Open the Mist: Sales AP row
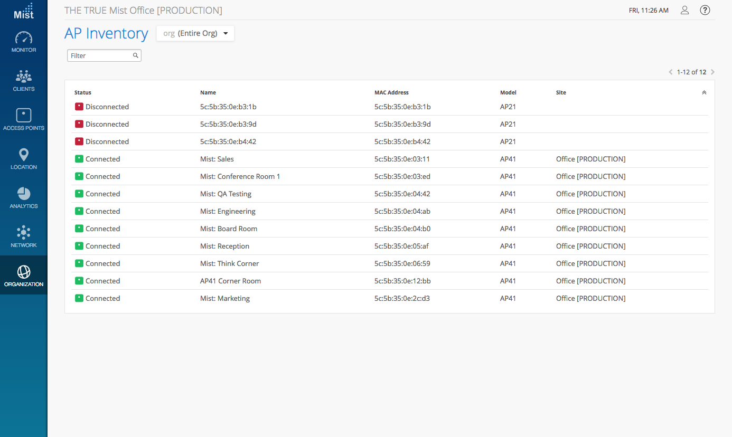The image size is (732, 437). (x=217, y=159)
